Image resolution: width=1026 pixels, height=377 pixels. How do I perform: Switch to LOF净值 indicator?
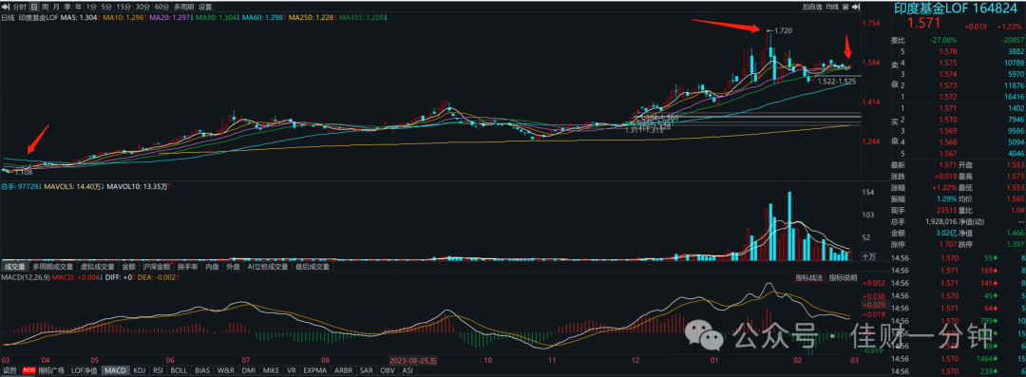(x=85, y=370)
